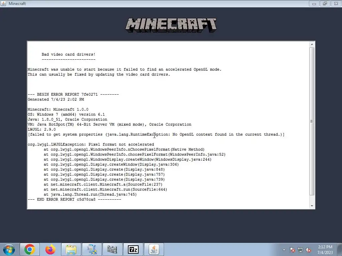Open 7-Zip from the taskbar
The image size is (342, 256).
[x=133, y=249]
